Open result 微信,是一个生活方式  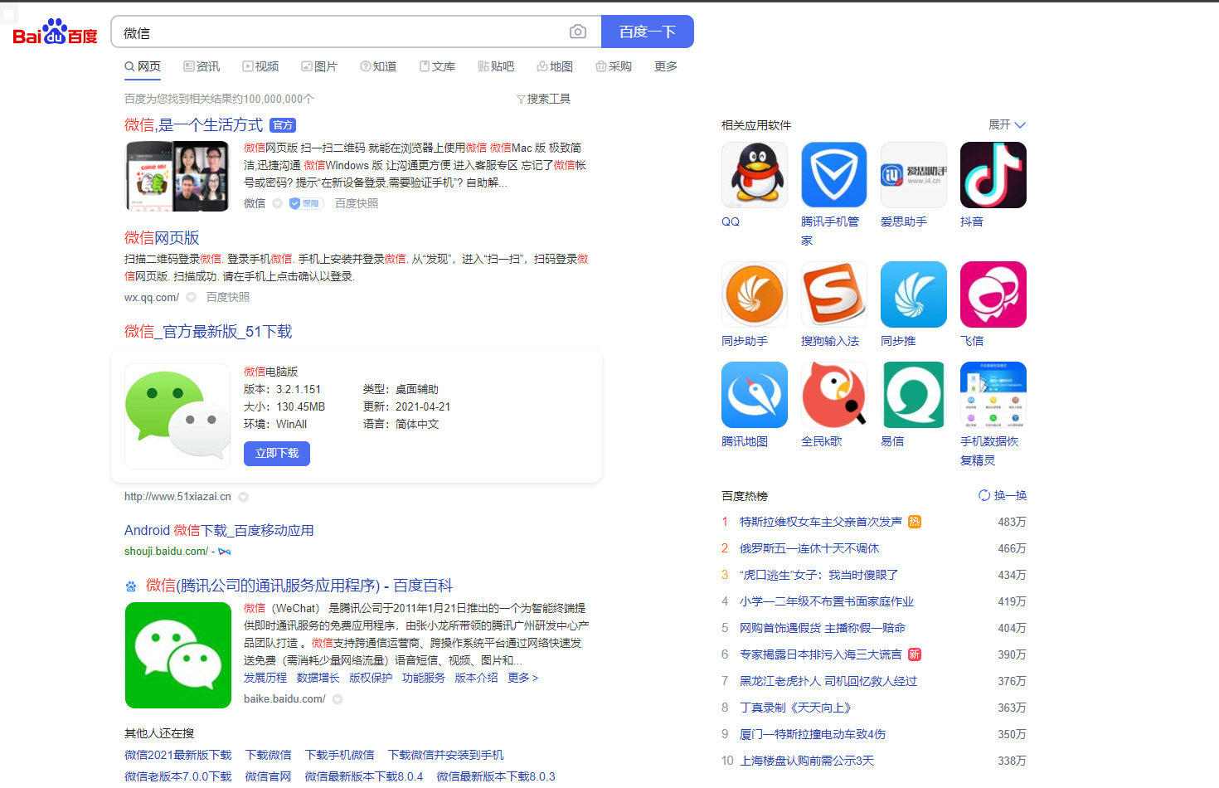193,125
